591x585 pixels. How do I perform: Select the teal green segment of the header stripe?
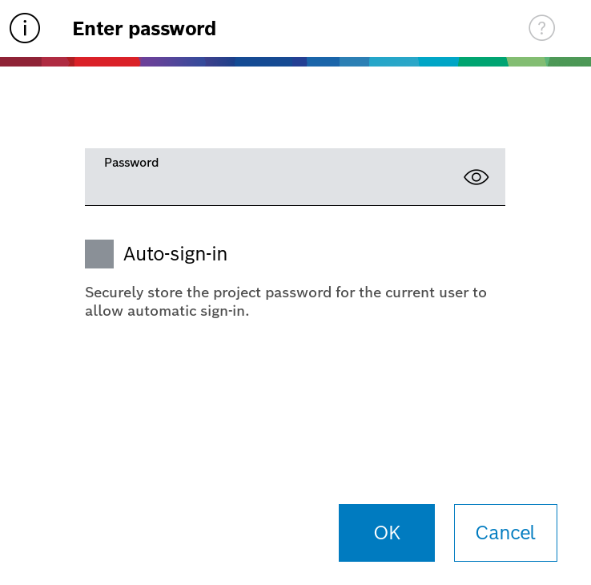[x=482, y=62]
